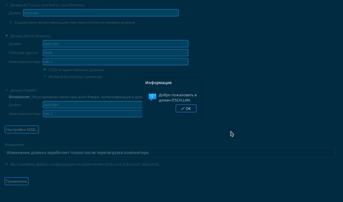Screen dimensions: 343x202
Task: Select the ALT Linux or Astra Linux Directory domain option
Action: (6, 5)
